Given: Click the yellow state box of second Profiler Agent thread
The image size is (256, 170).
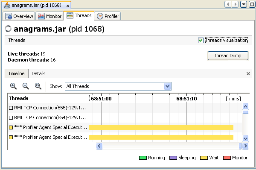Looking at the screenshot, I should click(x=11, y=137).
